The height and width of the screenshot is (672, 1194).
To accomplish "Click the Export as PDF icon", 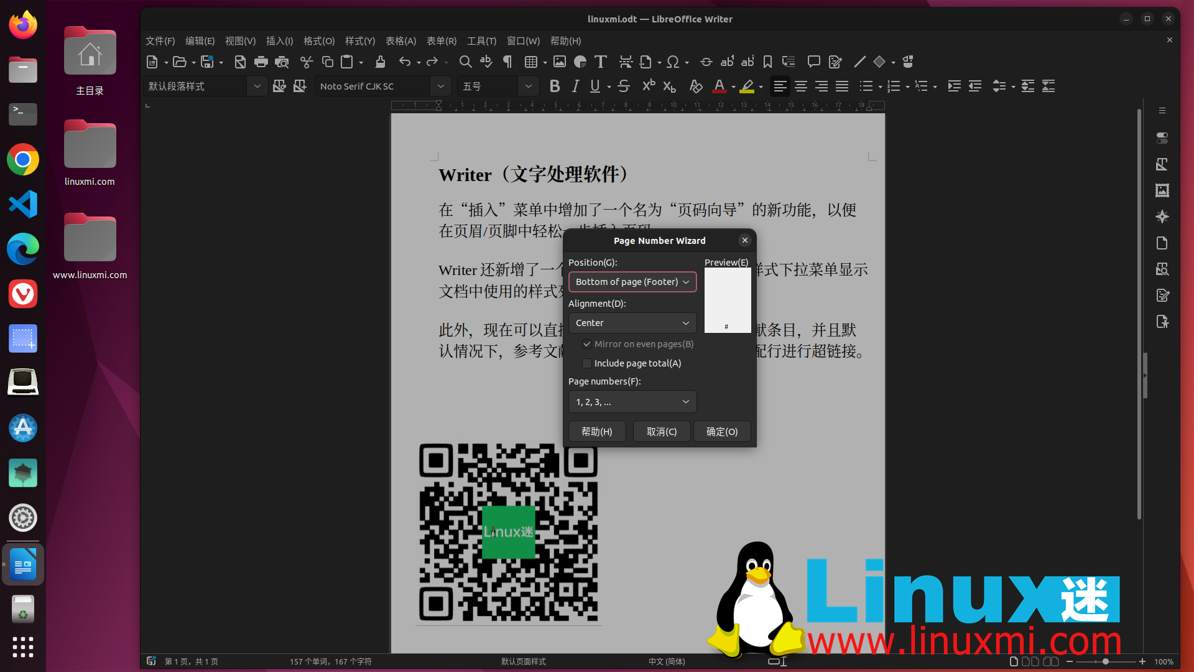I will (240, 62).
